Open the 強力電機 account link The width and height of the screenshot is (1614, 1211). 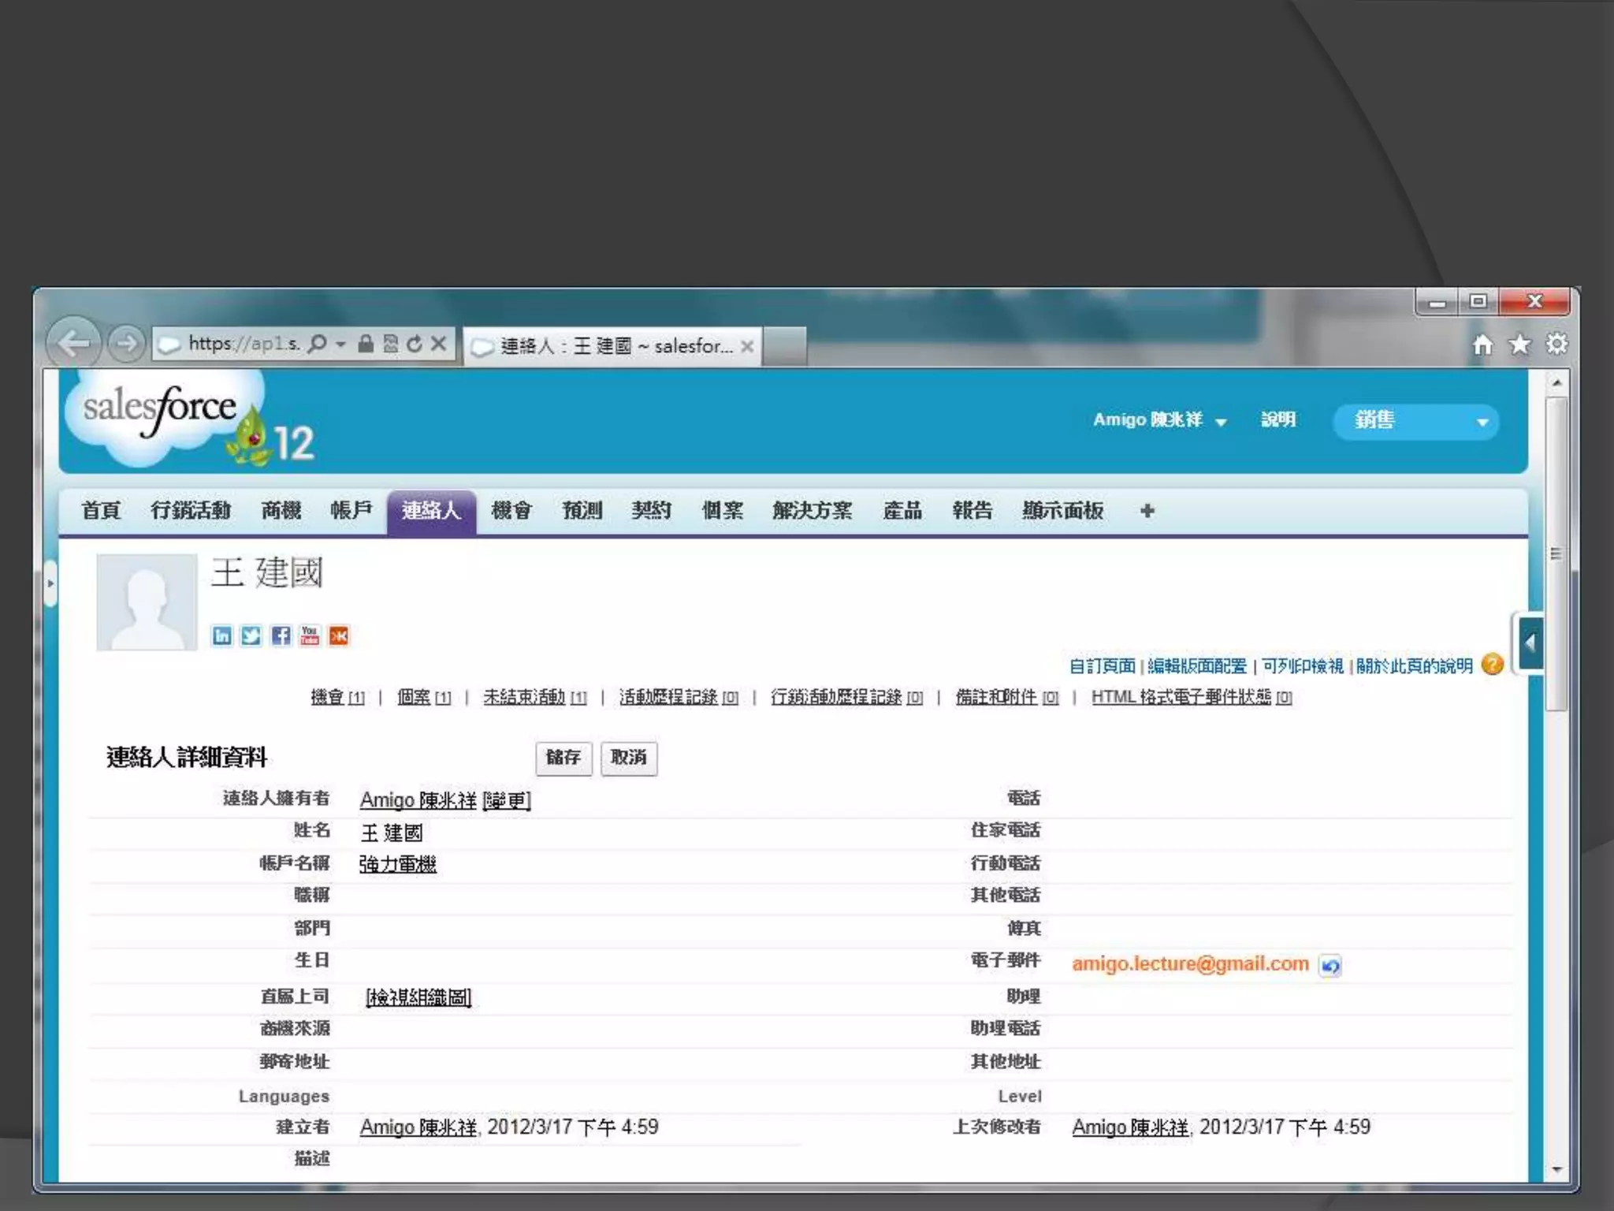(x=397, y=865)
